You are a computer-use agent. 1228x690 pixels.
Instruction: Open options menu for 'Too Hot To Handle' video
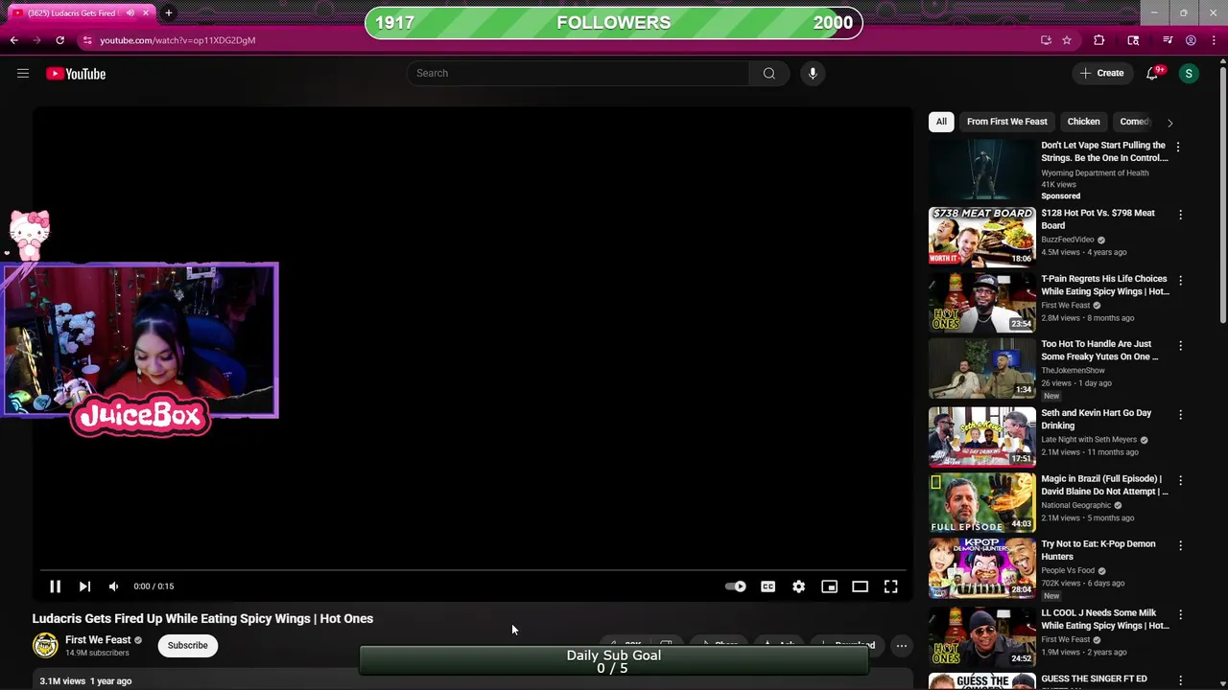point(1180,345)
